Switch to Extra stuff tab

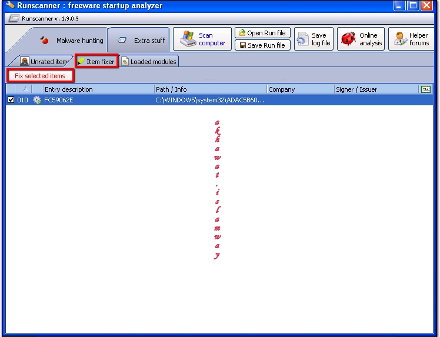(139, 40)
